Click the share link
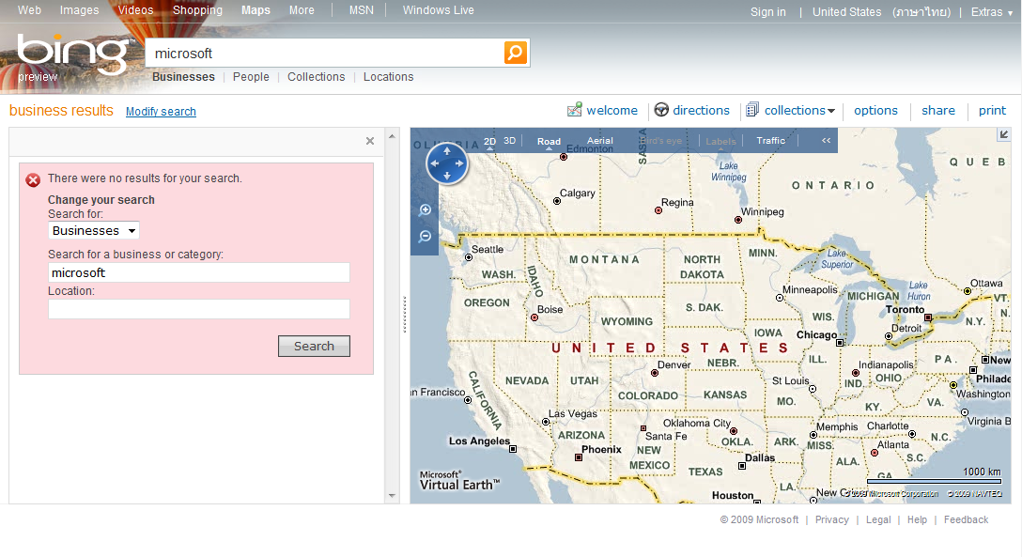Image resolution: width=1022 pixels, height=557 pixels. pyautogui.click(x=938, y=111)
